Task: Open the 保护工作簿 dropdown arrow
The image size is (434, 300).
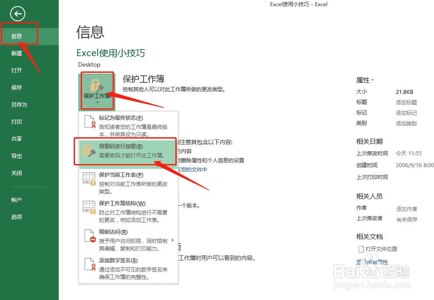Action: pyautogui.click(x=97, y=101)
